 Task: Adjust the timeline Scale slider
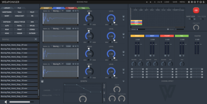141,29
